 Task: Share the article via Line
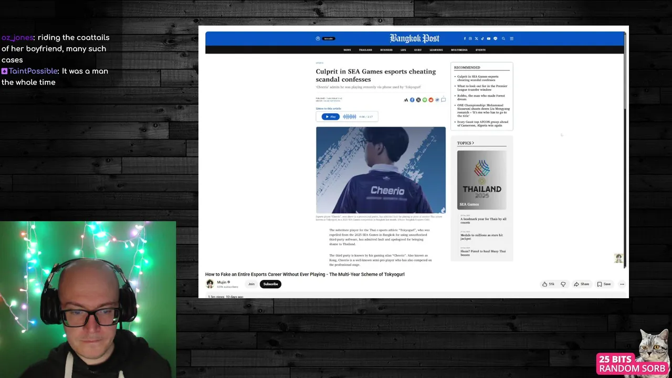pyautogui.click(x=425, y=100)
